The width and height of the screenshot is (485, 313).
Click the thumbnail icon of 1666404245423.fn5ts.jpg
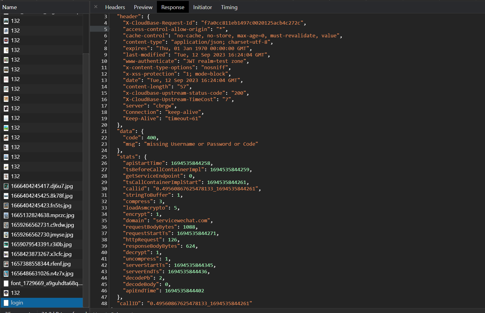[6, 206]
